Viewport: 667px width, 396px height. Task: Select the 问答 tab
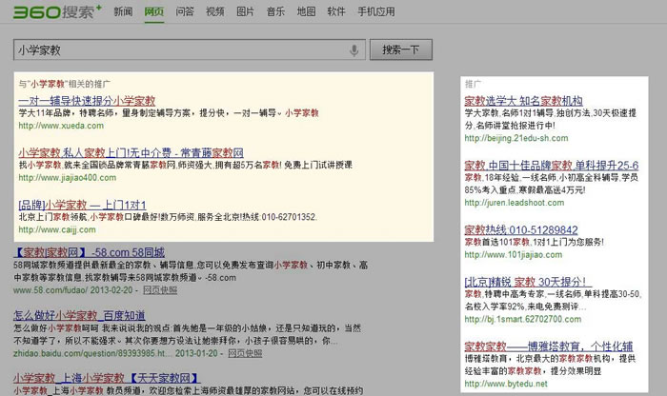pyautogui.click(x=185, y=12)
